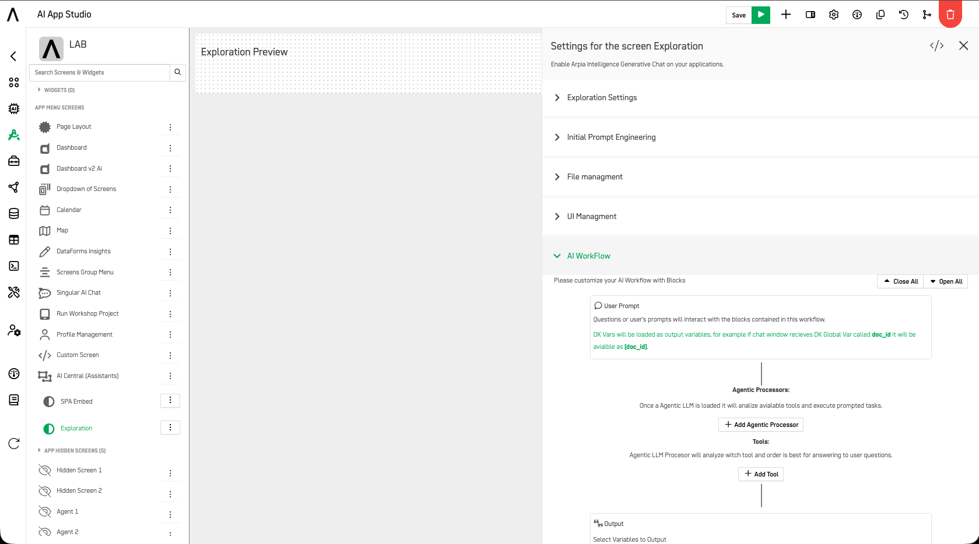Click the git branch icon in toolbar
The image size is (979, 544).
[x=927, y=15]
